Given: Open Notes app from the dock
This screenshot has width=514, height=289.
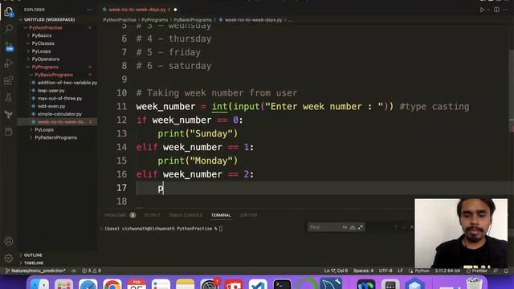Looking at the screenshot, I should (186, 283).
